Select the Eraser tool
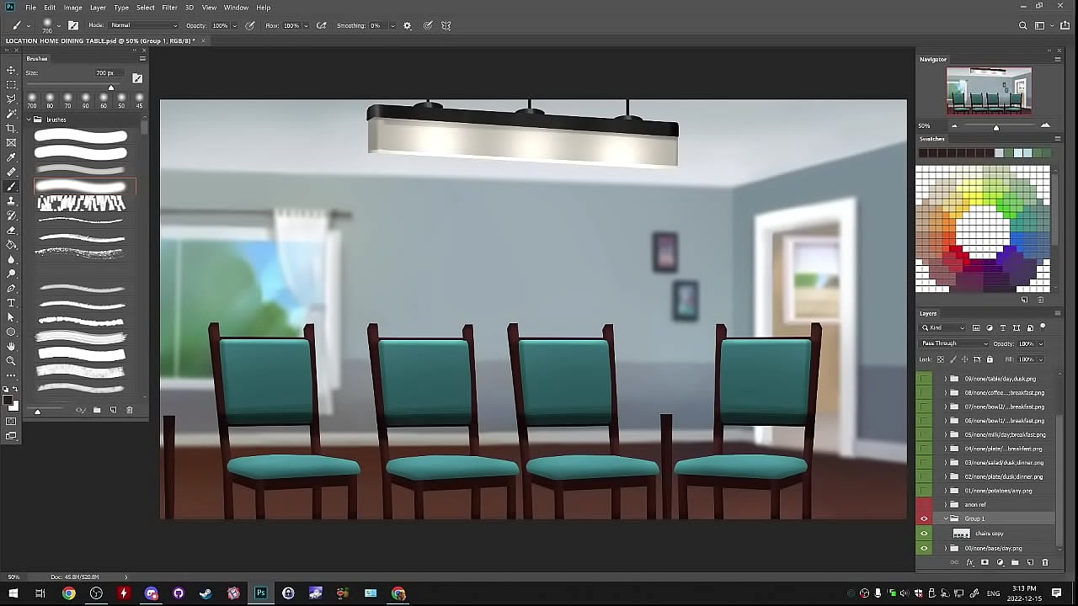Viewport: 1078px width, 606px height. 11,230
